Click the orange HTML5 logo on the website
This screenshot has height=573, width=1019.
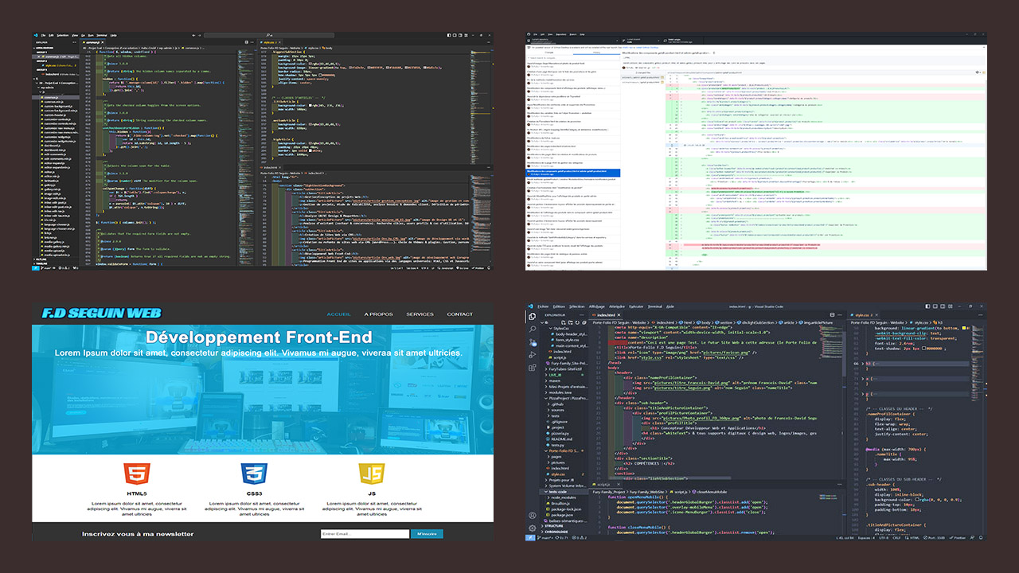coord(135,475)
